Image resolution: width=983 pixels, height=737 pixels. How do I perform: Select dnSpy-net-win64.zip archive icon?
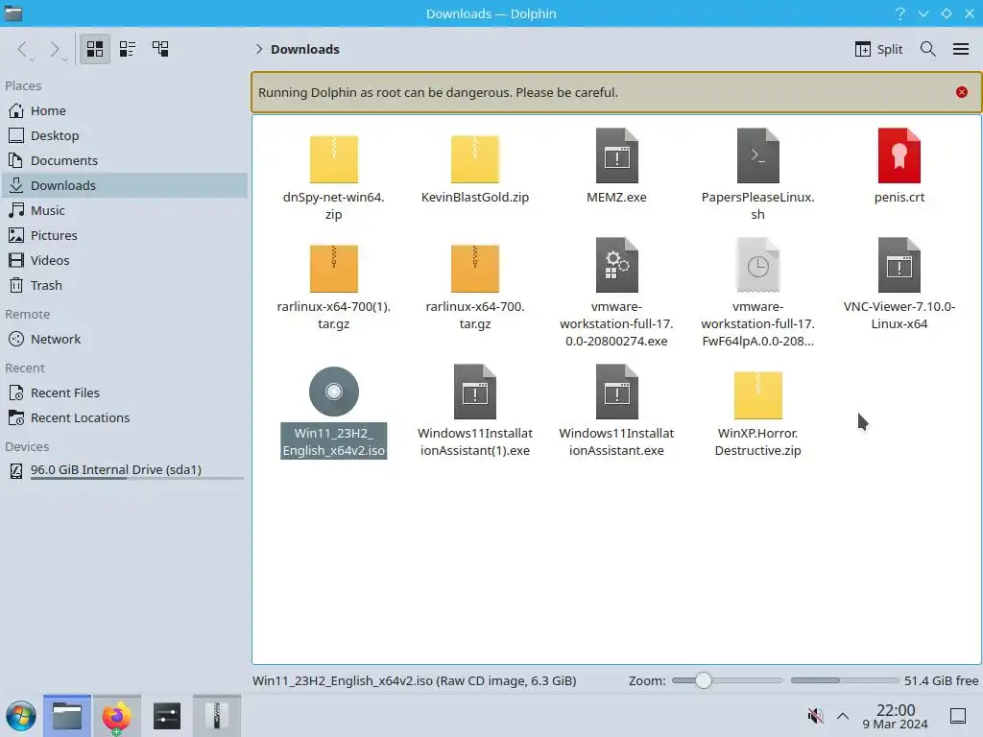[x=333, y=158]
